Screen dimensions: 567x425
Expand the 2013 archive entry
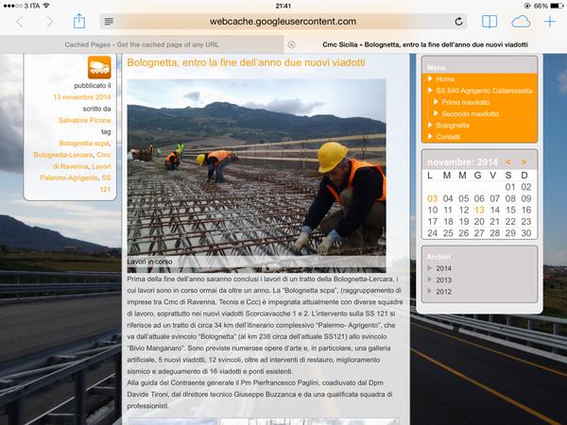click(443, 280)
